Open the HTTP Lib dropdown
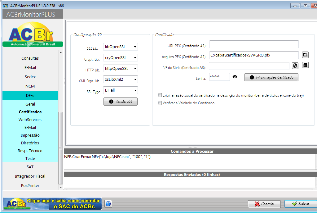Screen dimensions: 317x213 [x=121, y=69]
